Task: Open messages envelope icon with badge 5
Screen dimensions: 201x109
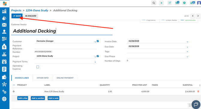Action: tap(177, 3)
